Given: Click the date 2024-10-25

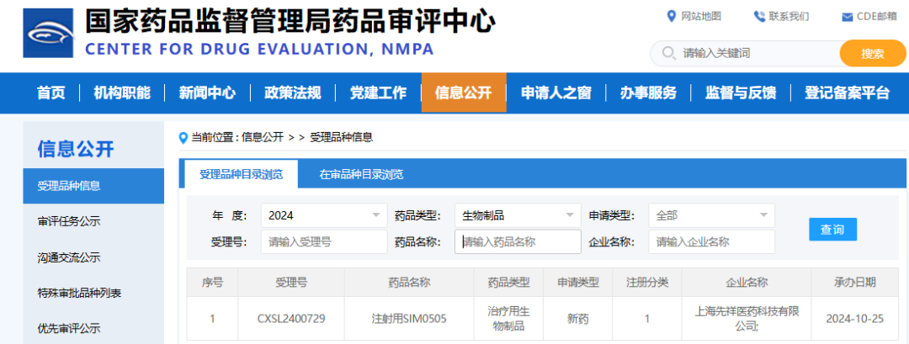Looking at the screenshot, I should [x=855, y=319].
